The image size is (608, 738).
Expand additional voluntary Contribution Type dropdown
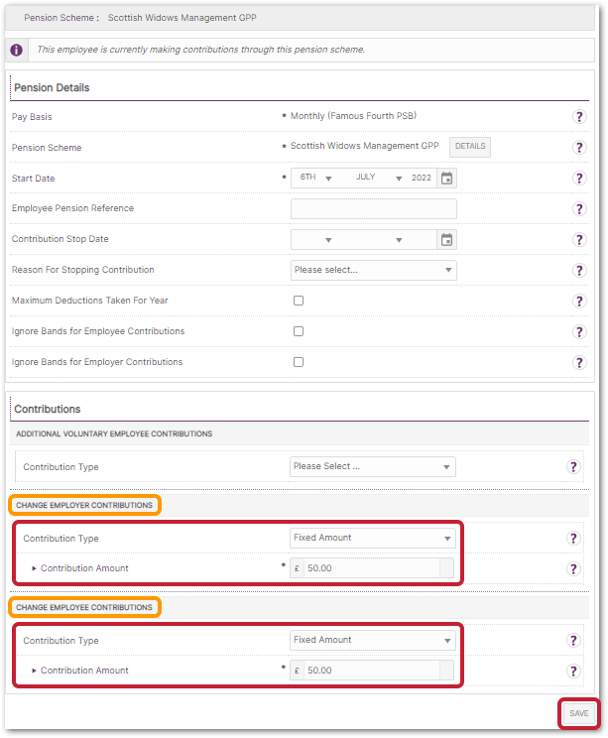point(373,466)
